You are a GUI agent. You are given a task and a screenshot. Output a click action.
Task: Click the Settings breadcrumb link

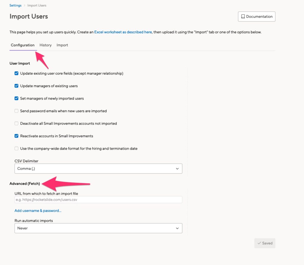15,5
